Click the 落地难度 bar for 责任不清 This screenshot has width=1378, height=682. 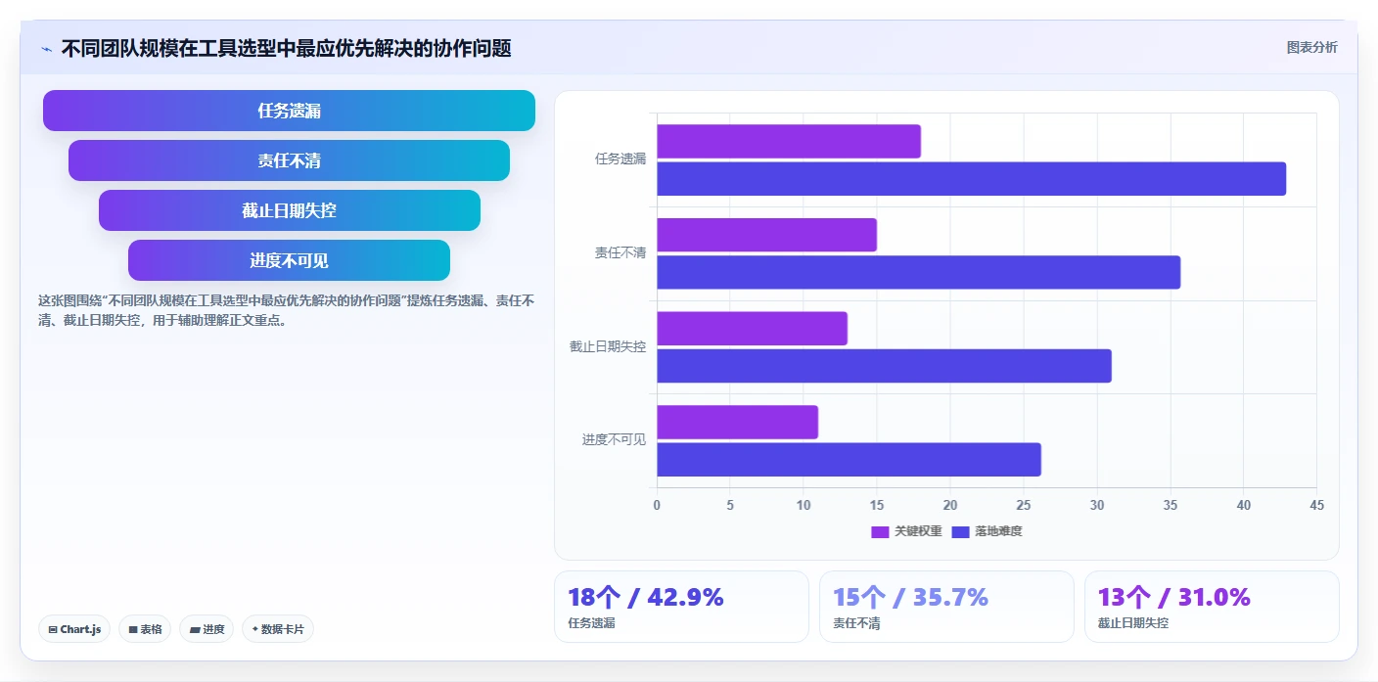point(918,272)
